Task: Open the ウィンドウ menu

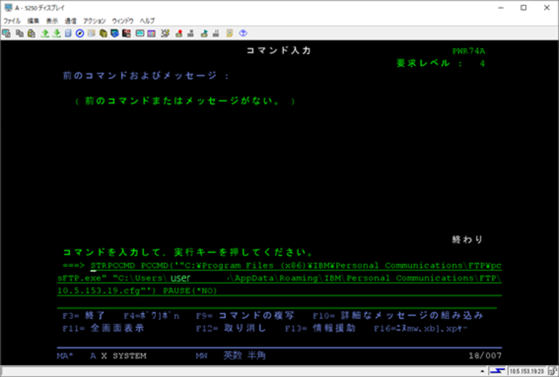Action: [122, 21]
